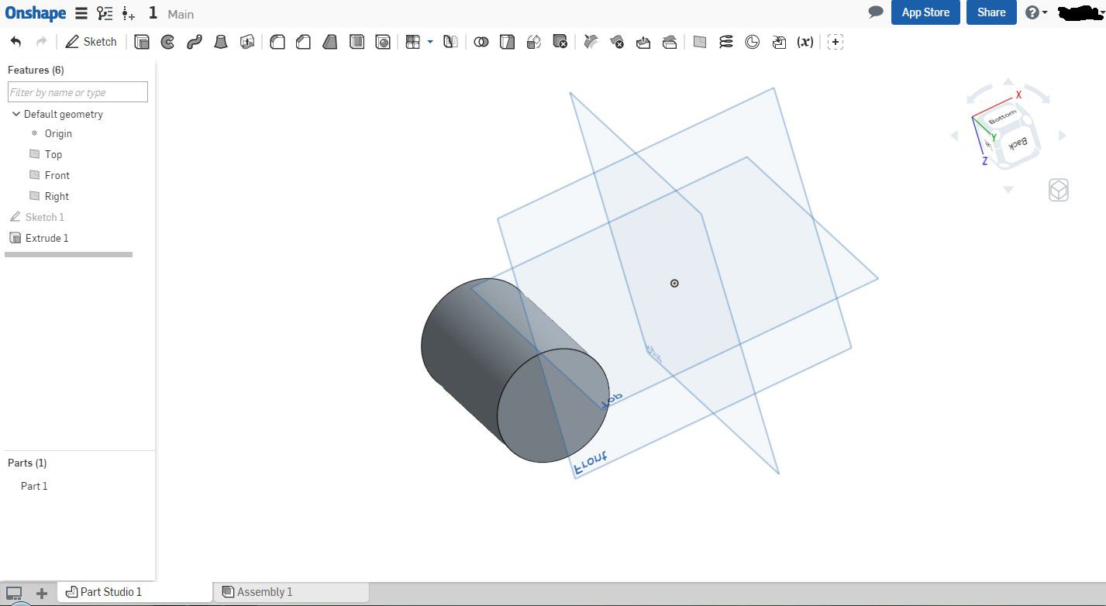Click the Share button
1106x606 pixels.
[x=991, y=12]
